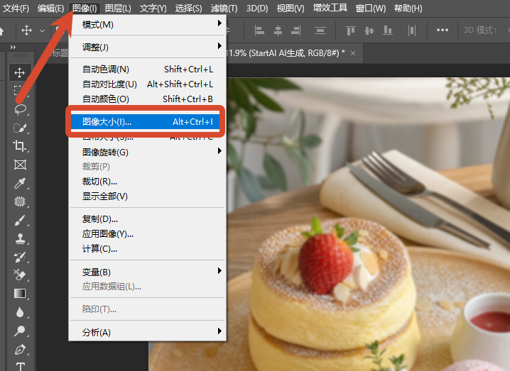Open 3D(D) menu
Screen dimensions: 510x371
click(x=257, y=8)
